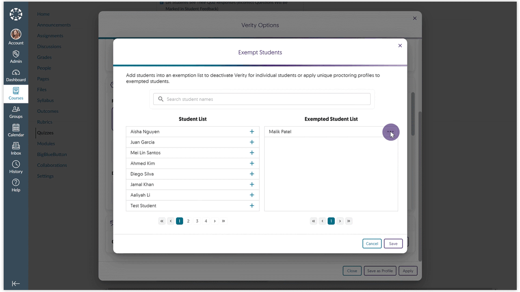Click the Search student names field
The image size is (520, 292).
(262, 99)
